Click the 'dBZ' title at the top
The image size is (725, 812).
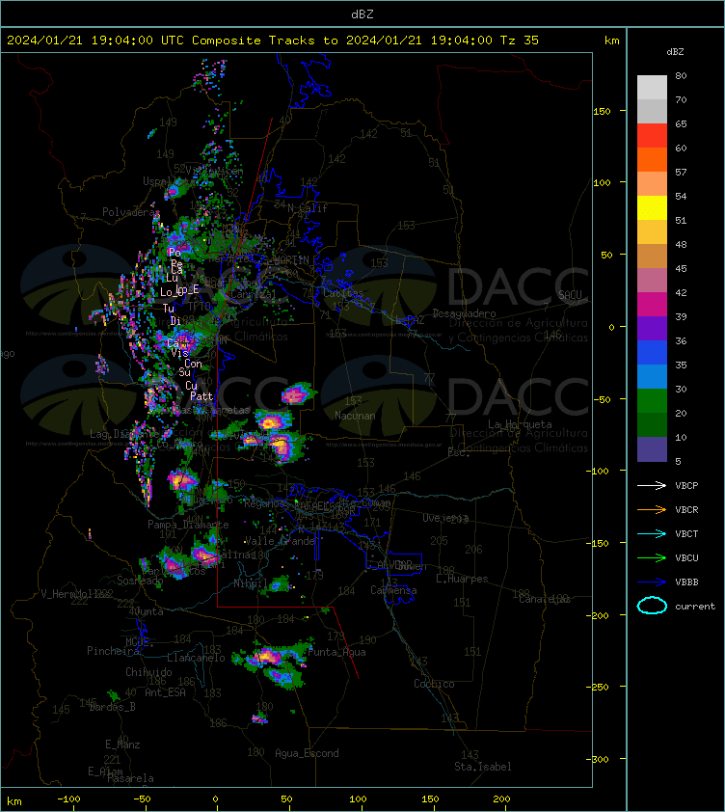click(362, 14)
